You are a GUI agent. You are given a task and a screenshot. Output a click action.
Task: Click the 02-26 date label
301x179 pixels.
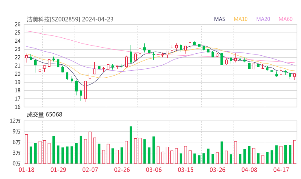coord(122,170)
